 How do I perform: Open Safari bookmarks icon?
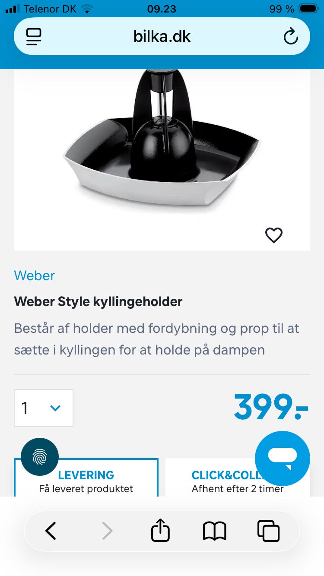pos(215,531)
